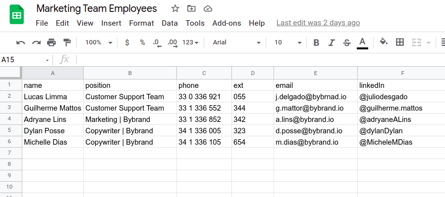Select column E header
The width and height of the screenshot is (445, 197).
(316, 73)
